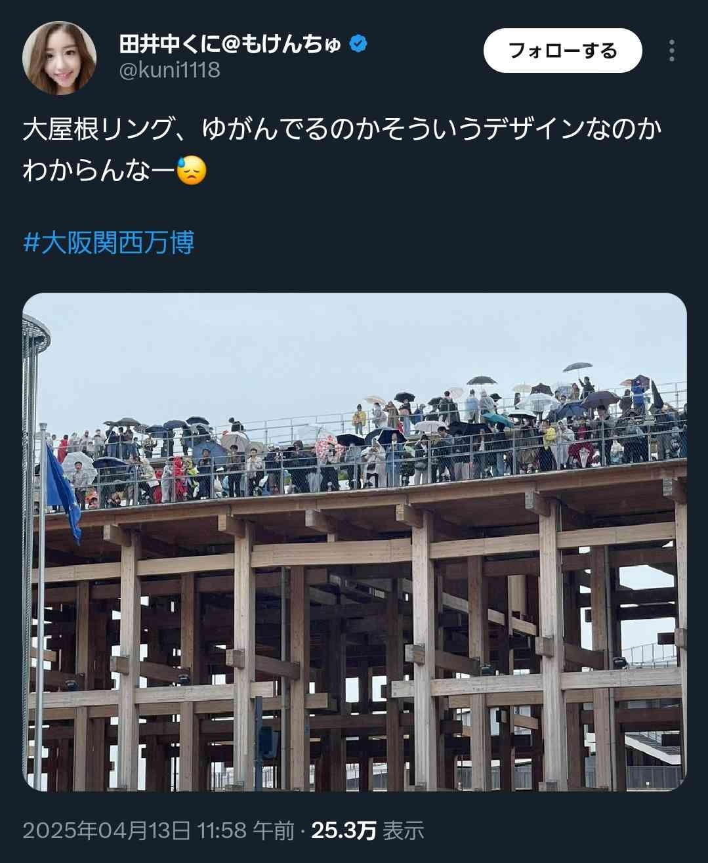Image resolution: width=708 pixels, height=863 pixels.
Task: Click the 表示 label beside view count
Action: coord(403,830)
